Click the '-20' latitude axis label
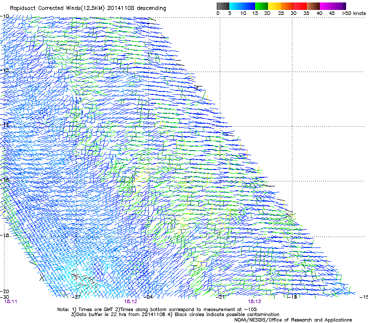Viewport: 368px width, 323px height. click(4, 291)
